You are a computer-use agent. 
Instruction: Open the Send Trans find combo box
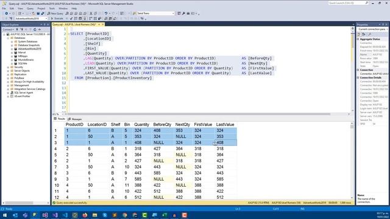point(155,13)
